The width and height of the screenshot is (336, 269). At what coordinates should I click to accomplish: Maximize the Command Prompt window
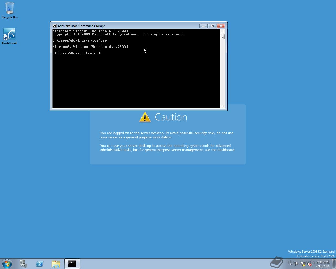pos(212,26)
